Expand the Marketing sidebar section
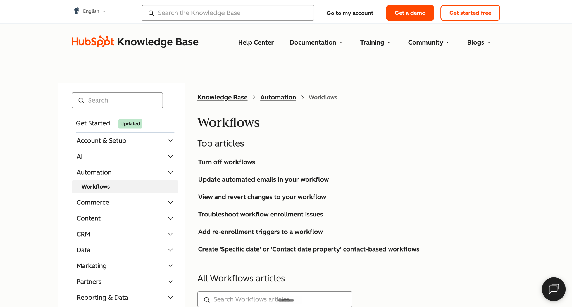572x307 pixels. click(x=125, y=266)
